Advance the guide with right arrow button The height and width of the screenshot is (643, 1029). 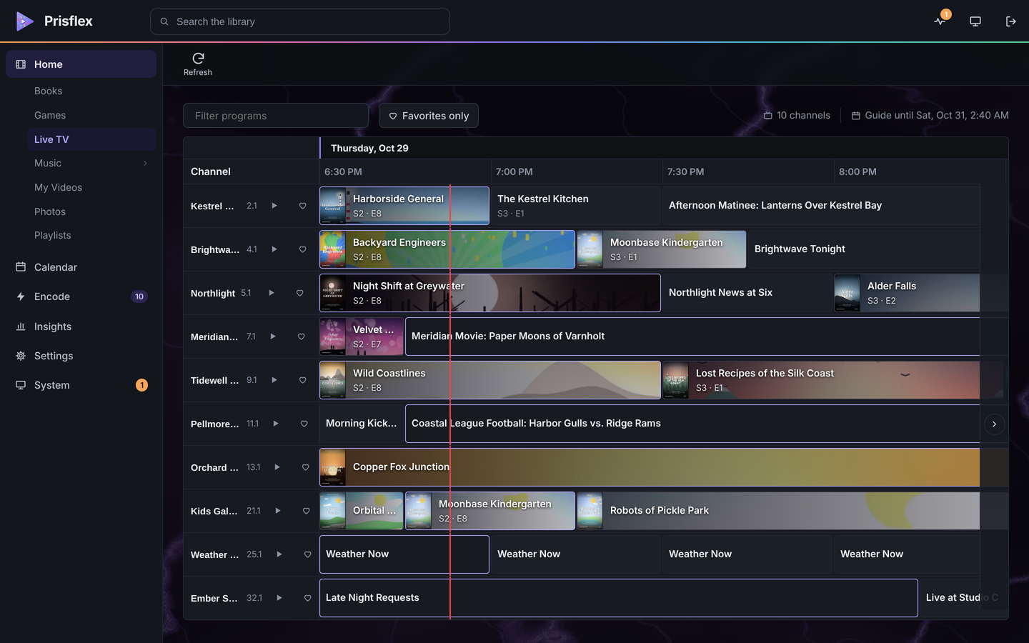(x=994, y=424)
